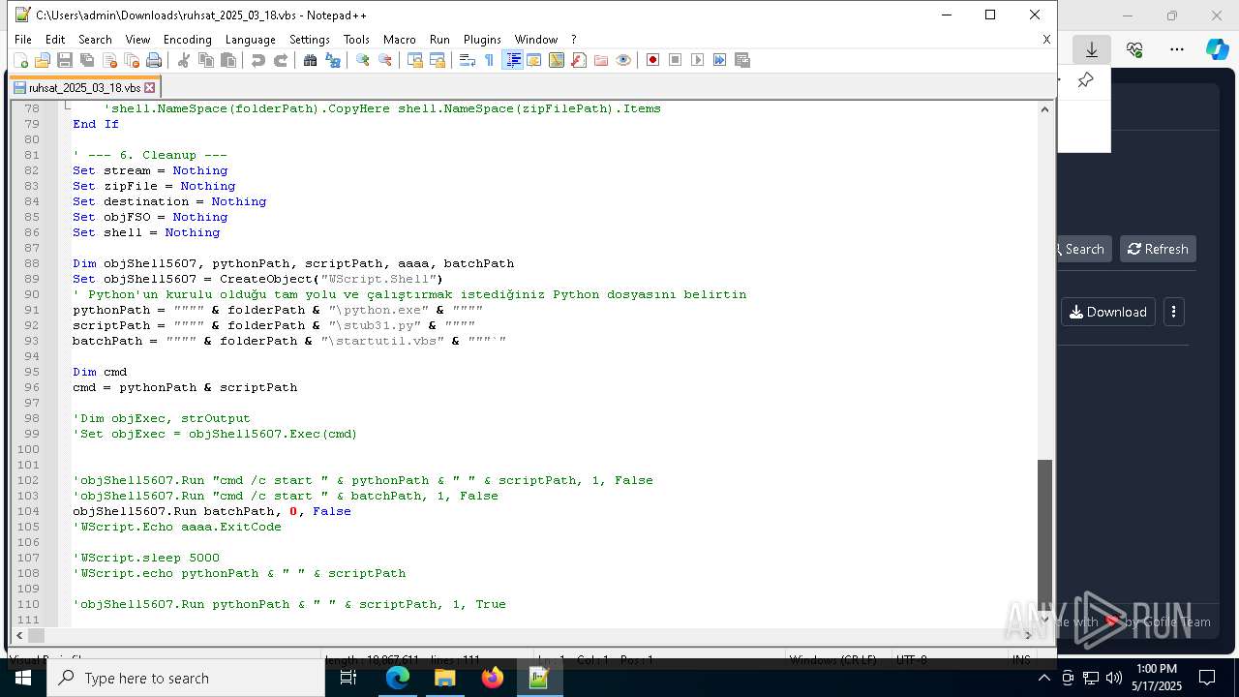Open the Function List toolbar icon
The width and height of the screenshot is (1239, 697).
(x=579, y=60)
